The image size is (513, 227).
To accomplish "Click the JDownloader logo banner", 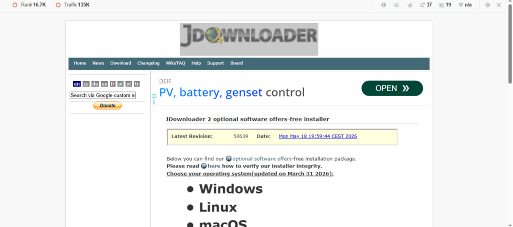I will [x=248, y=39].
